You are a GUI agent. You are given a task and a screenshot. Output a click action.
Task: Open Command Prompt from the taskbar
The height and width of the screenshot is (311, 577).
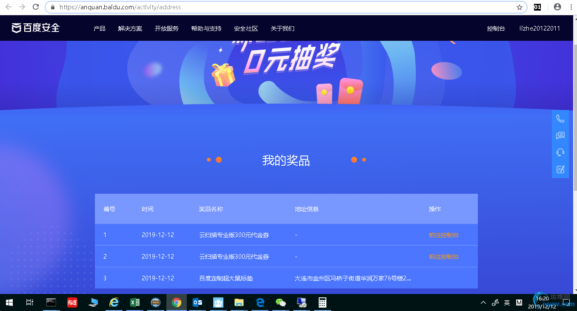coord(51,303)
